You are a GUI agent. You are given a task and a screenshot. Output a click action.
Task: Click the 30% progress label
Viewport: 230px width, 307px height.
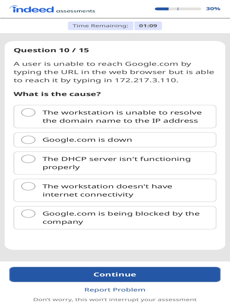coord(213,9)
